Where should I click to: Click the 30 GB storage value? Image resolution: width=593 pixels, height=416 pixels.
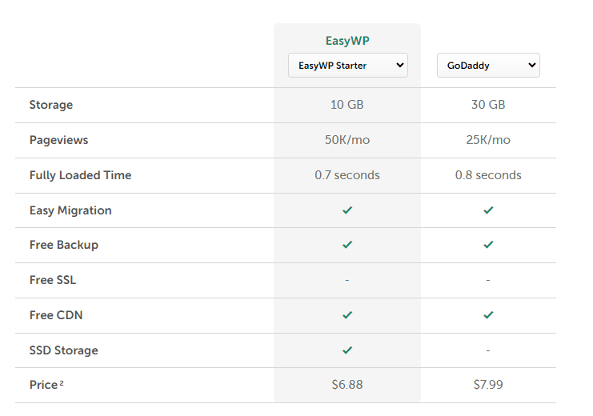(x=488, y=105)
